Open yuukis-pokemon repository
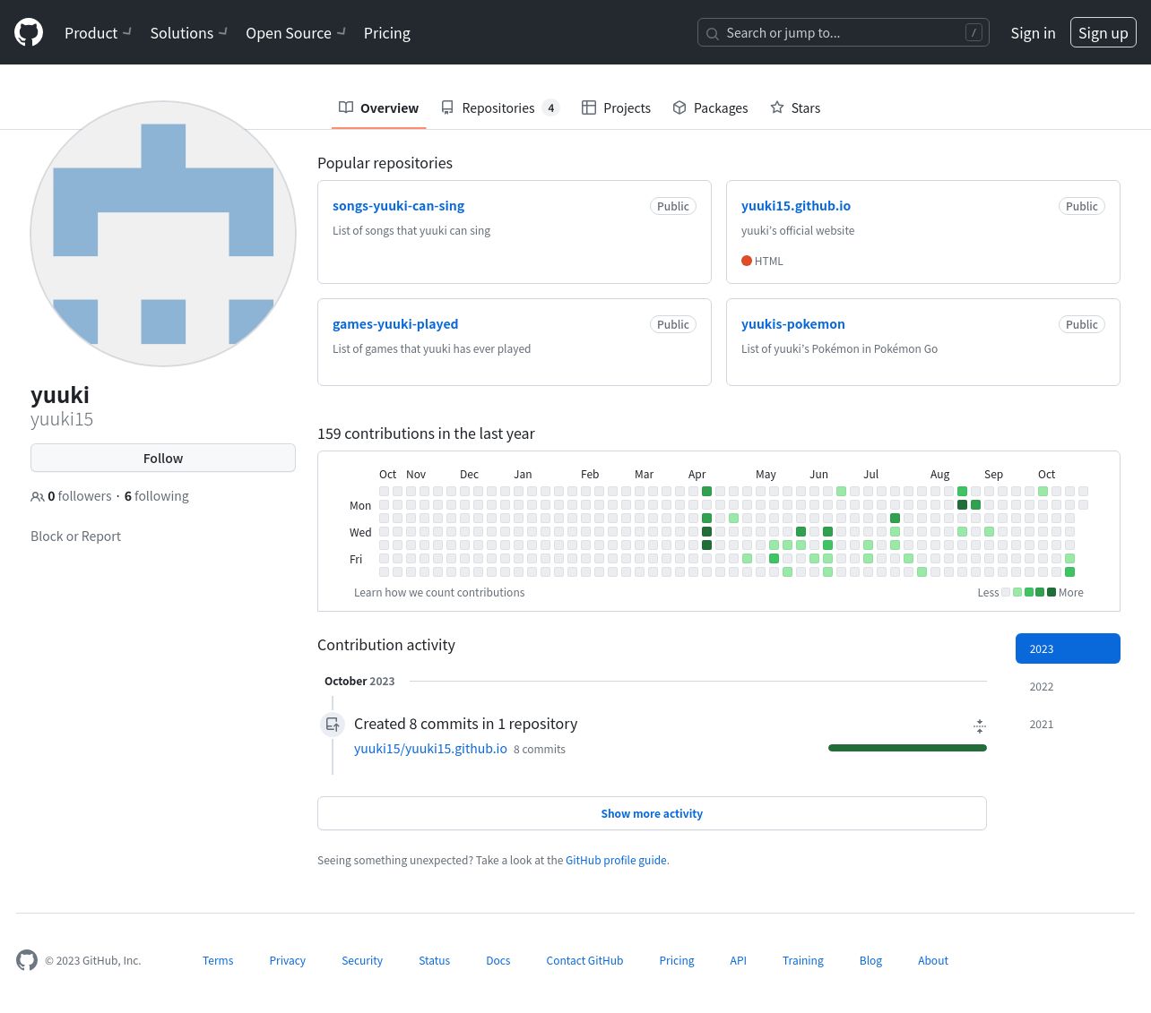 tap(793, 324)
